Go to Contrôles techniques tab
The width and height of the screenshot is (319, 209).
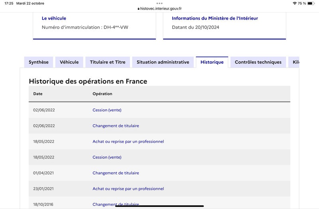tap(258, 62)
